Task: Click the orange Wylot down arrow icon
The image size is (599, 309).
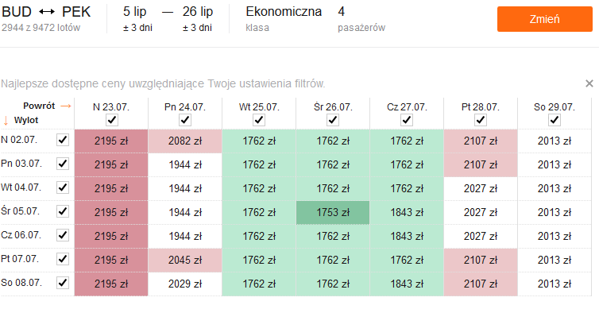Action: 6,121
